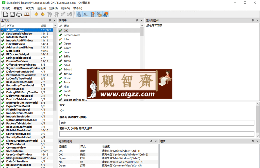This screenshot has width=260, height=168.
Task: Go to previous item with left arrow
Action: (36, 14)
